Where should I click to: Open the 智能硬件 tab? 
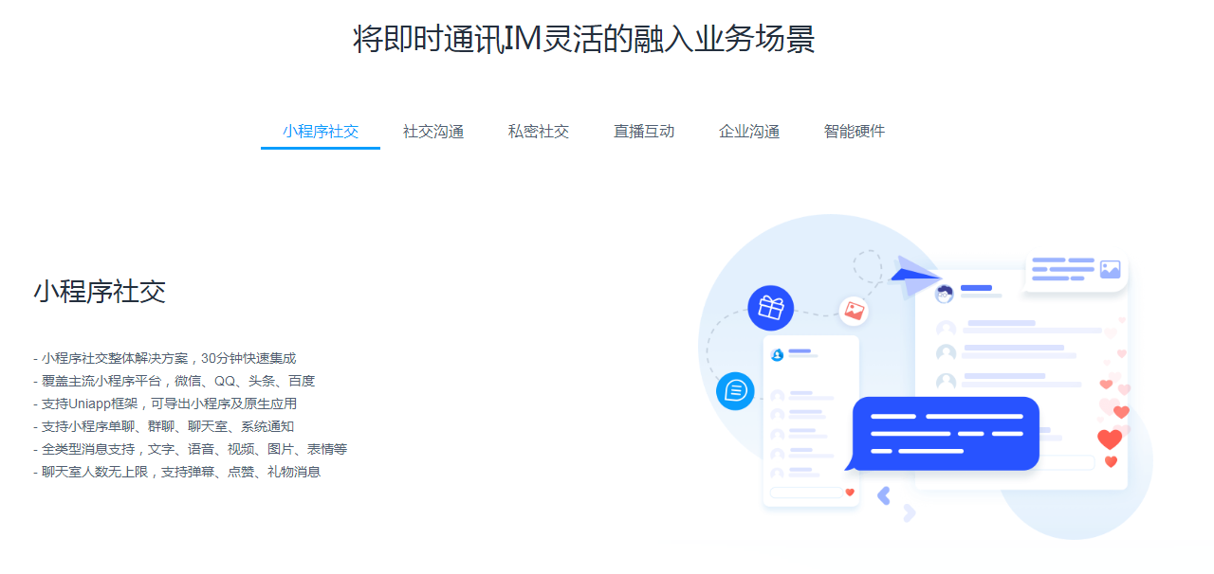point(855,132)
